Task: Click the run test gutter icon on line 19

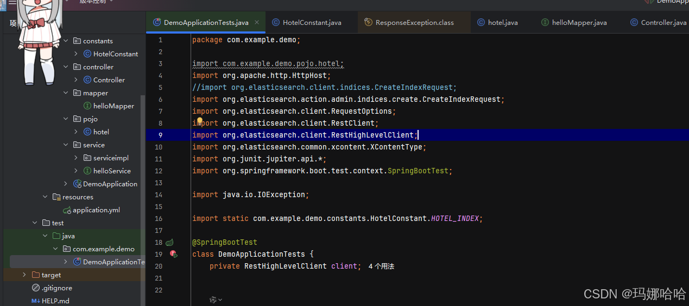Action: coord(173,253)
